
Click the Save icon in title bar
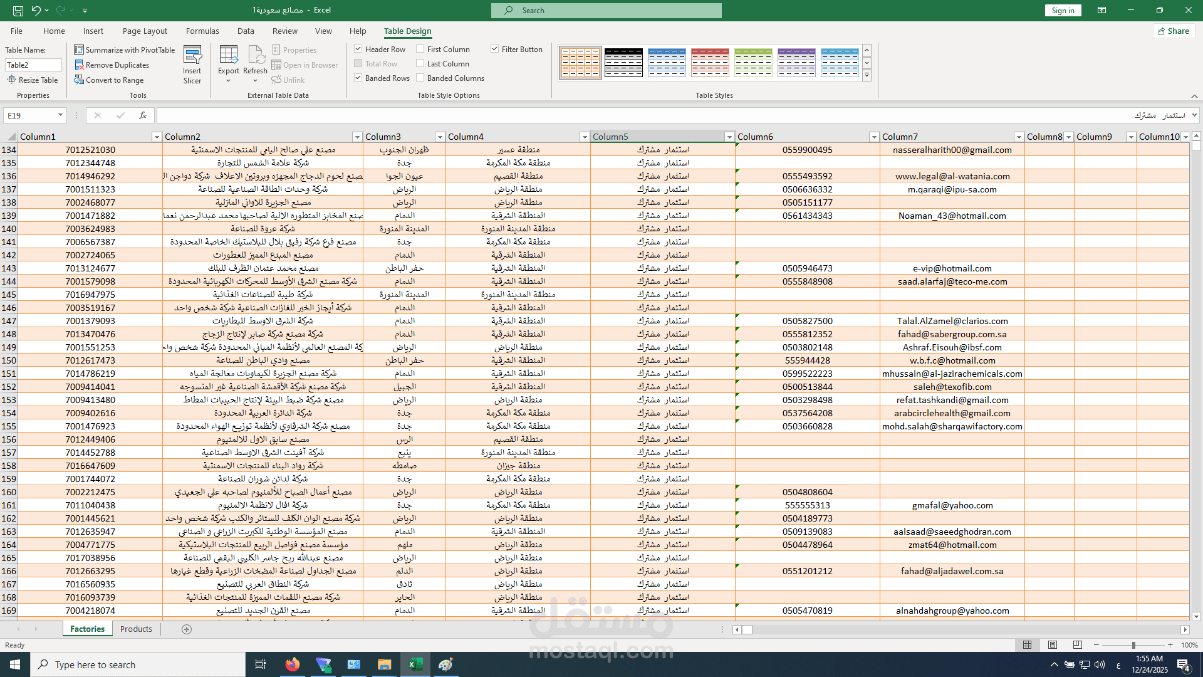pos(18,11)
